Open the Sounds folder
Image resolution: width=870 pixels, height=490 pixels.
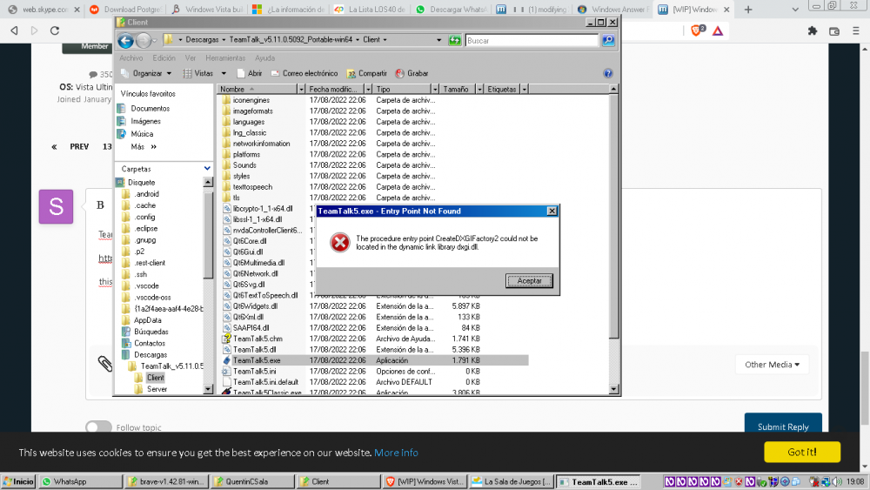tap(244, 165)
